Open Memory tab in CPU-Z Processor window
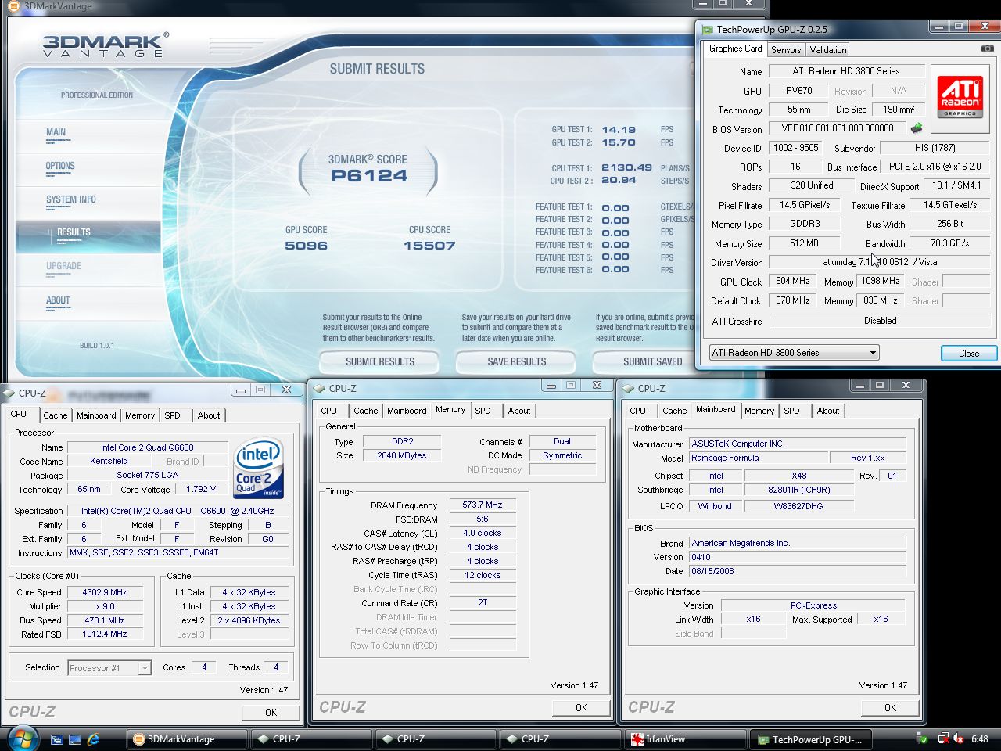The height and width of the screenshot is (751, 1001). coord(140,415)
